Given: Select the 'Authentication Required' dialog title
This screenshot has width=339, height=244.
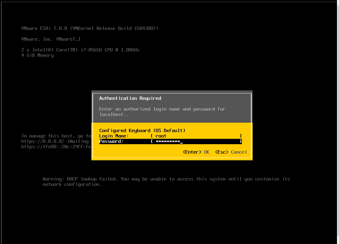Looking at the screenshot, I should pyautogui.click(x=130, y=98).
